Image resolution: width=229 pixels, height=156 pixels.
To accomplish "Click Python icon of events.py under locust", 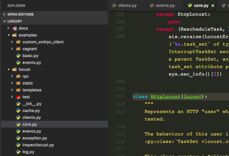I will coord(18,131).
